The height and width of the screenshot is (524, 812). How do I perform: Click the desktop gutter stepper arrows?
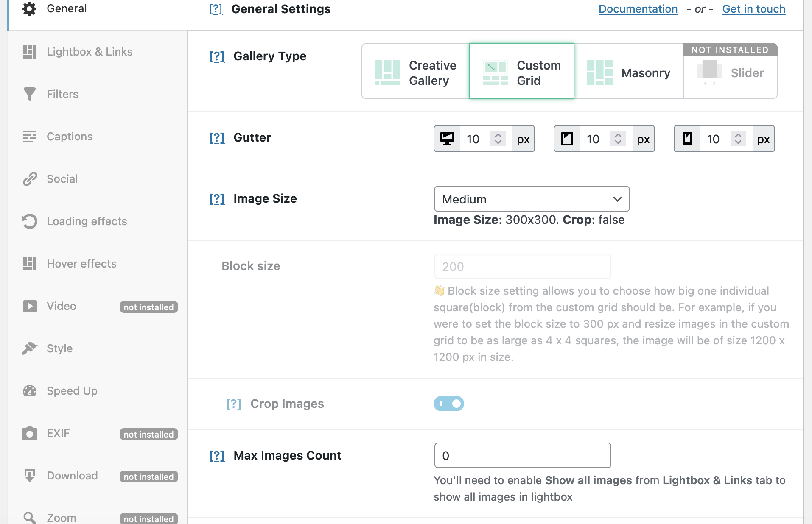(498, 139)
